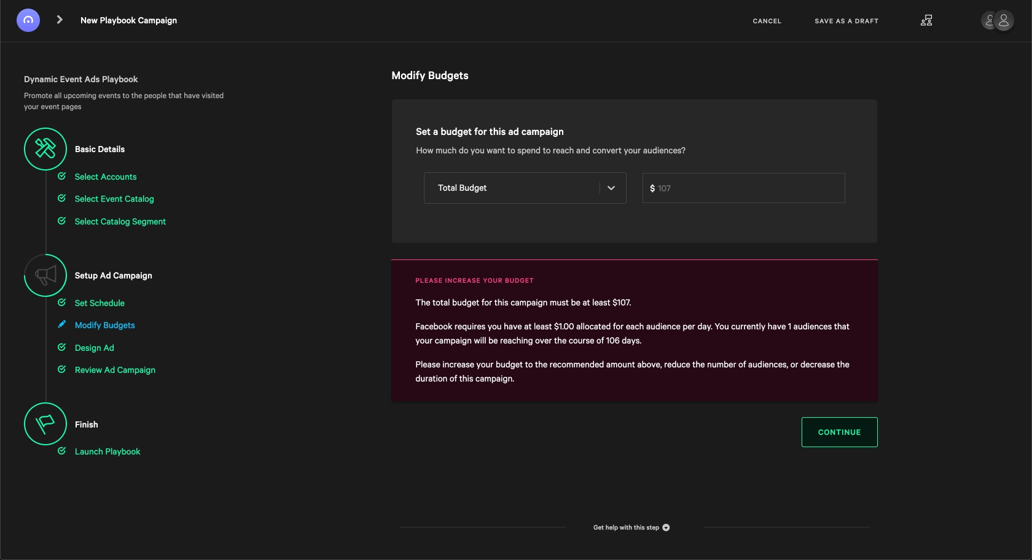Click the Total Budget dropdown chevron
The width and height of the screenshot is (1032, 560).
611,188
